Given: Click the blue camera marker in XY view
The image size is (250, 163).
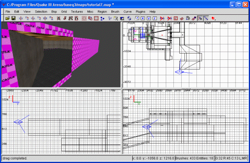Looking at the screenshot, I should click(x=180, y=72).
